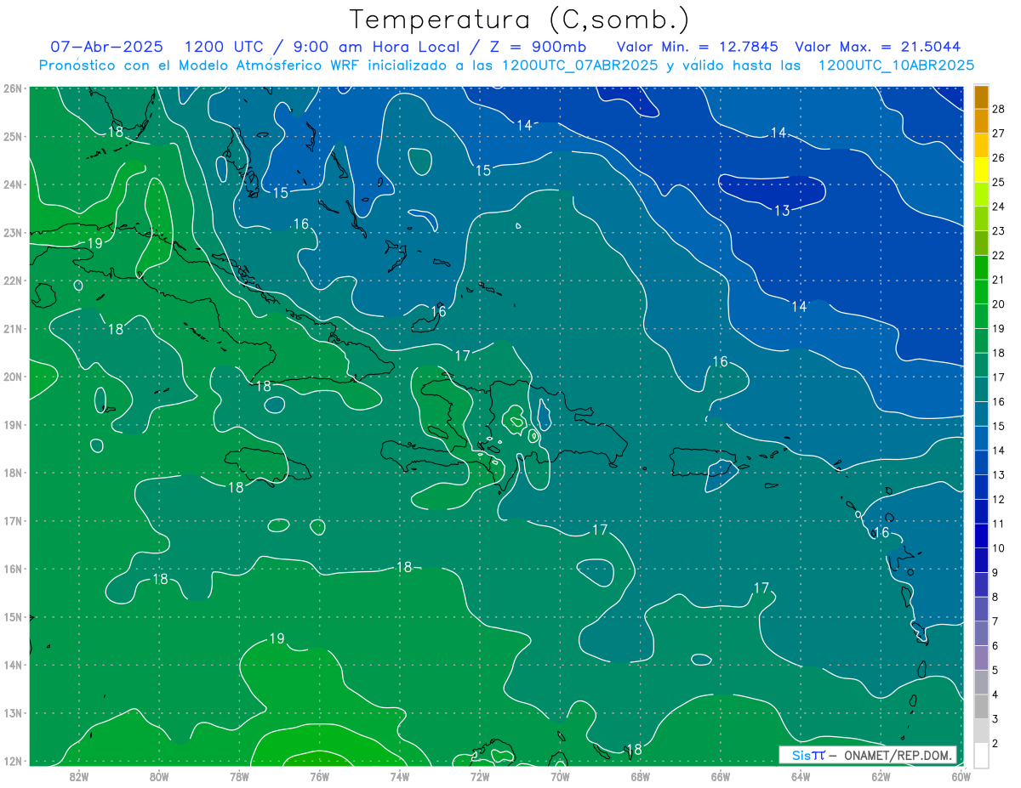Click the "26N" latitude axis label
Screen dimensions: 1021x788
pos(13,88)
